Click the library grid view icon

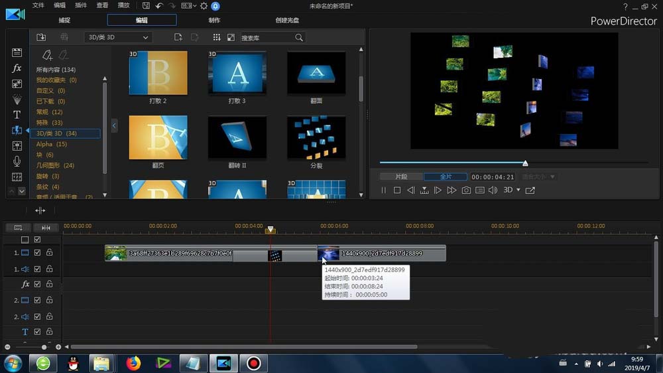click(x=217, y=37)
